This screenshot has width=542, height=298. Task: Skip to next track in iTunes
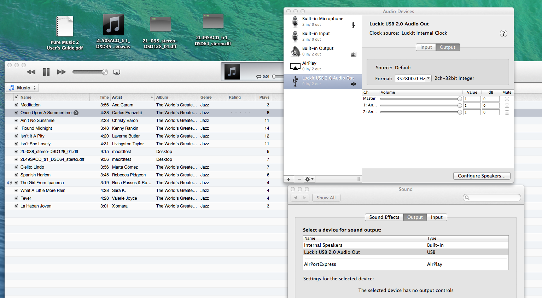[62, 72]
